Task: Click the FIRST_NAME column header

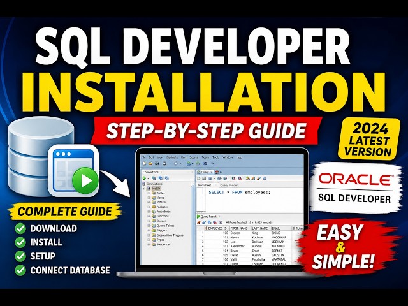Action: pyautogui.click(x=239, y=228)
